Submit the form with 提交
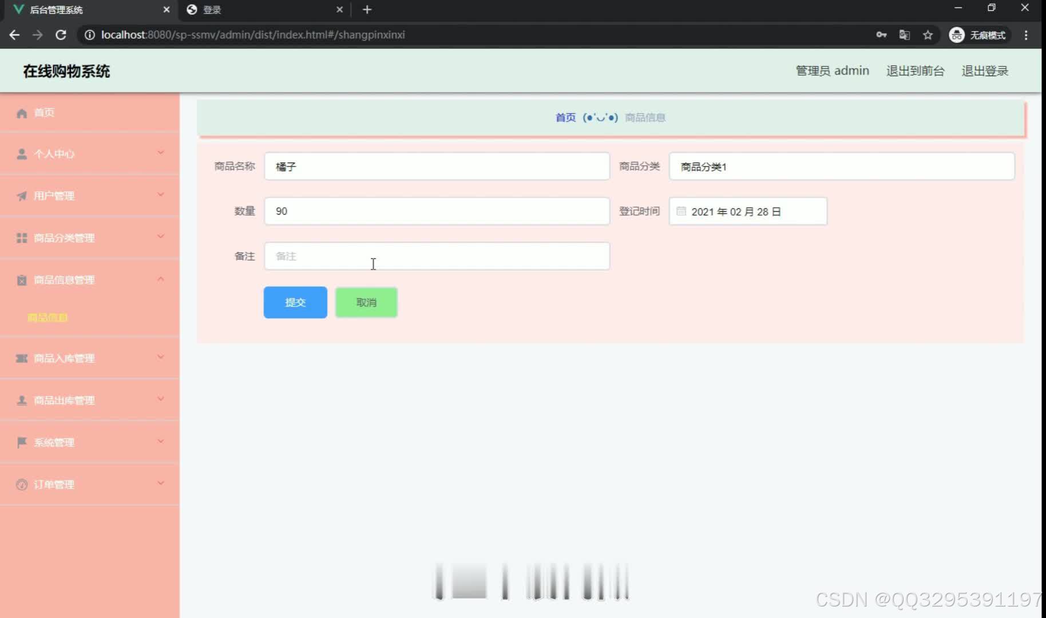The width and height of the screenshot is (1046, 618). 295,302
